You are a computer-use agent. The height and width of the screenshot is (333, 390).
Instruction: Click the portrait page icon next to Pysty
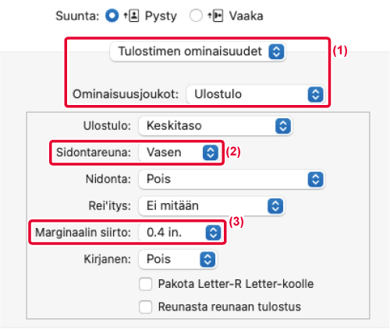tap(134, 16)
